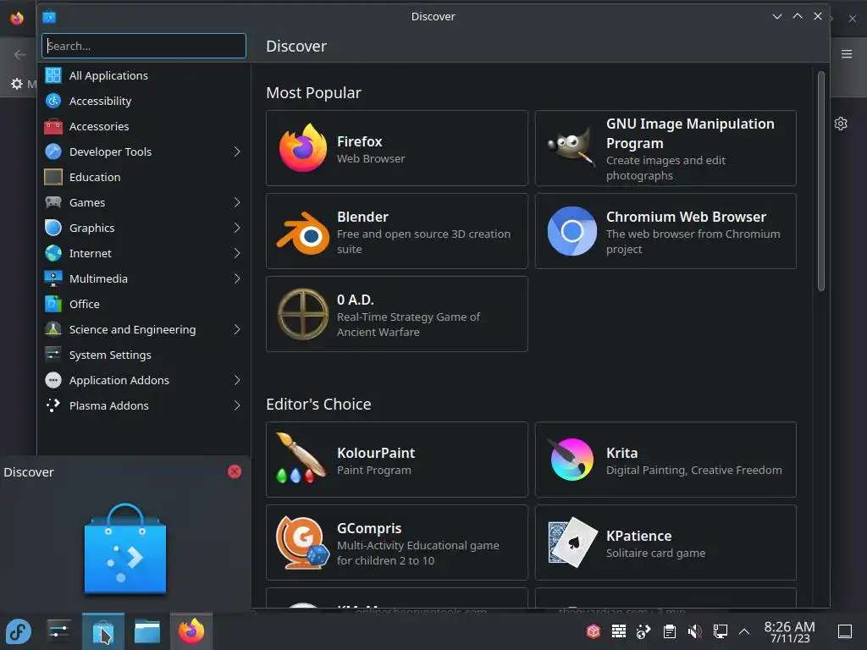Click the Graphics category icon
The image size is (867, 650).
[53, 228]
